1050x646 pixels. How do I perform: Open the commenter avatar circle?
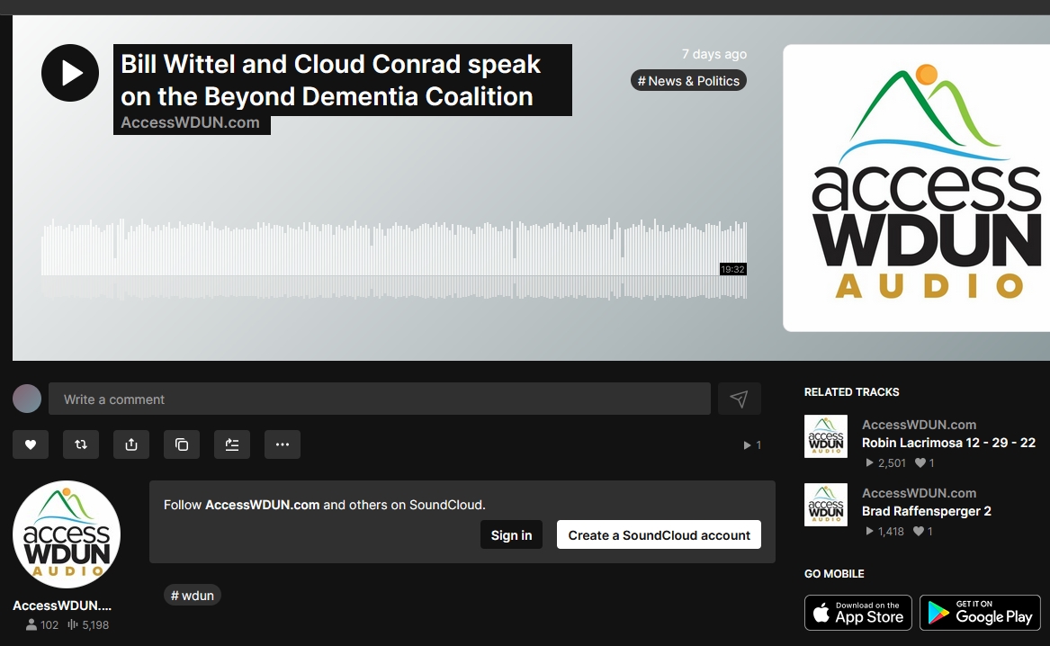tap(27, 399)
